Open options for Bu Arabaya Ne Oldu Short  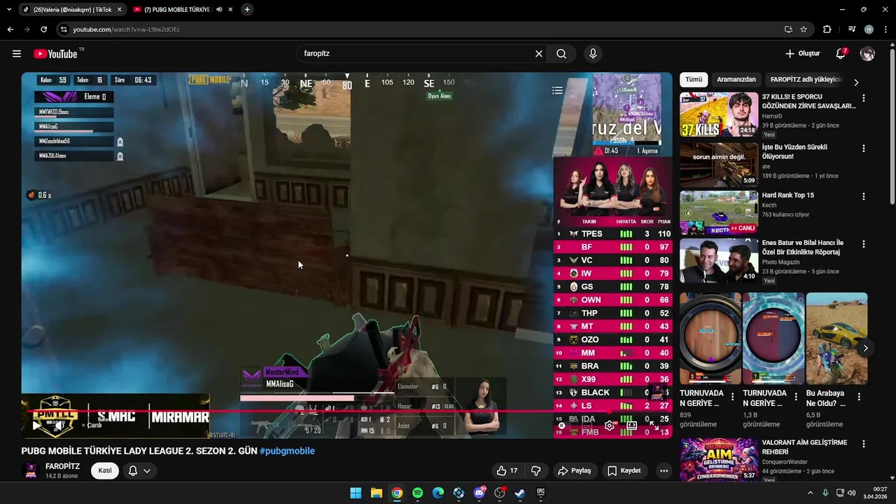click(859, 397)
